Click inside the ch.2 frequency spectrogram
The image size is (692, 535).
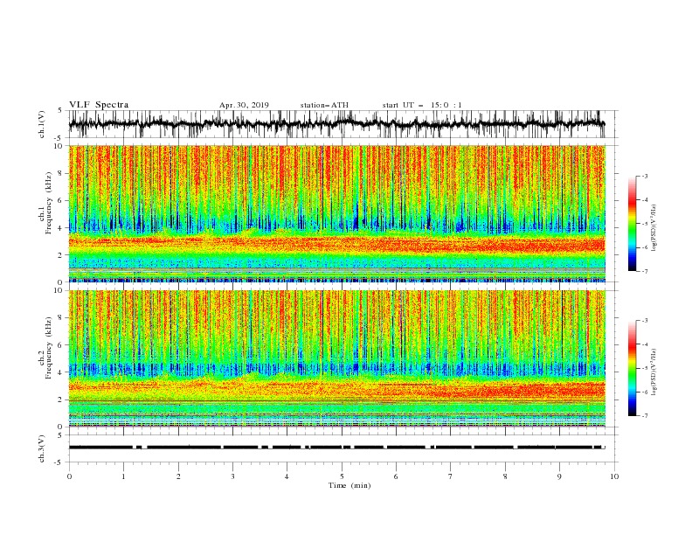337,358
